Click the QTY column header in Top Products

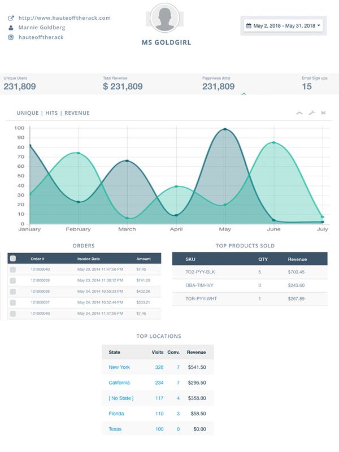coord(263,259)
